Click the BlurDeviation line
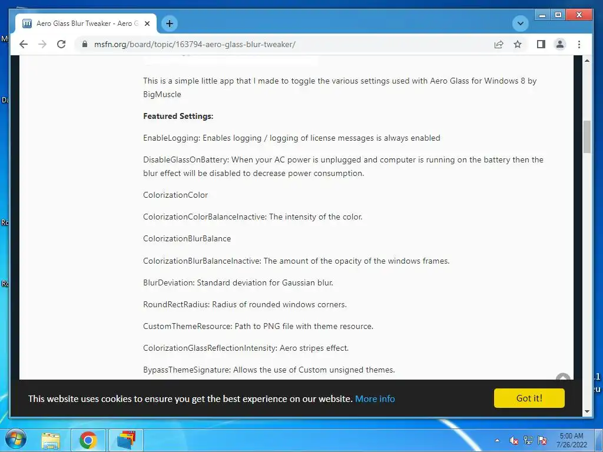This screenshot has width=603, height=452. [238, 283]
